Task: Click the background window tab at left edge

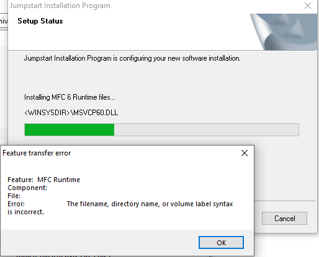Action: (4, 21)
